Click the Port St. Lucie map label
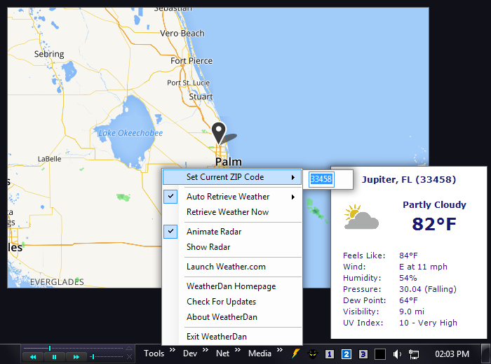The width and height of the screenshot is (491, 364). [188, 83]
